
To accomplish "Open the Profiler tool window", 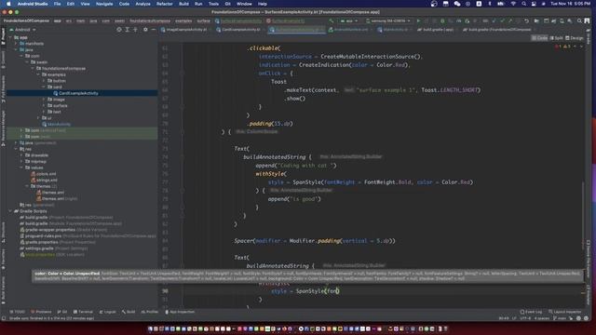I will coord(150,312).
